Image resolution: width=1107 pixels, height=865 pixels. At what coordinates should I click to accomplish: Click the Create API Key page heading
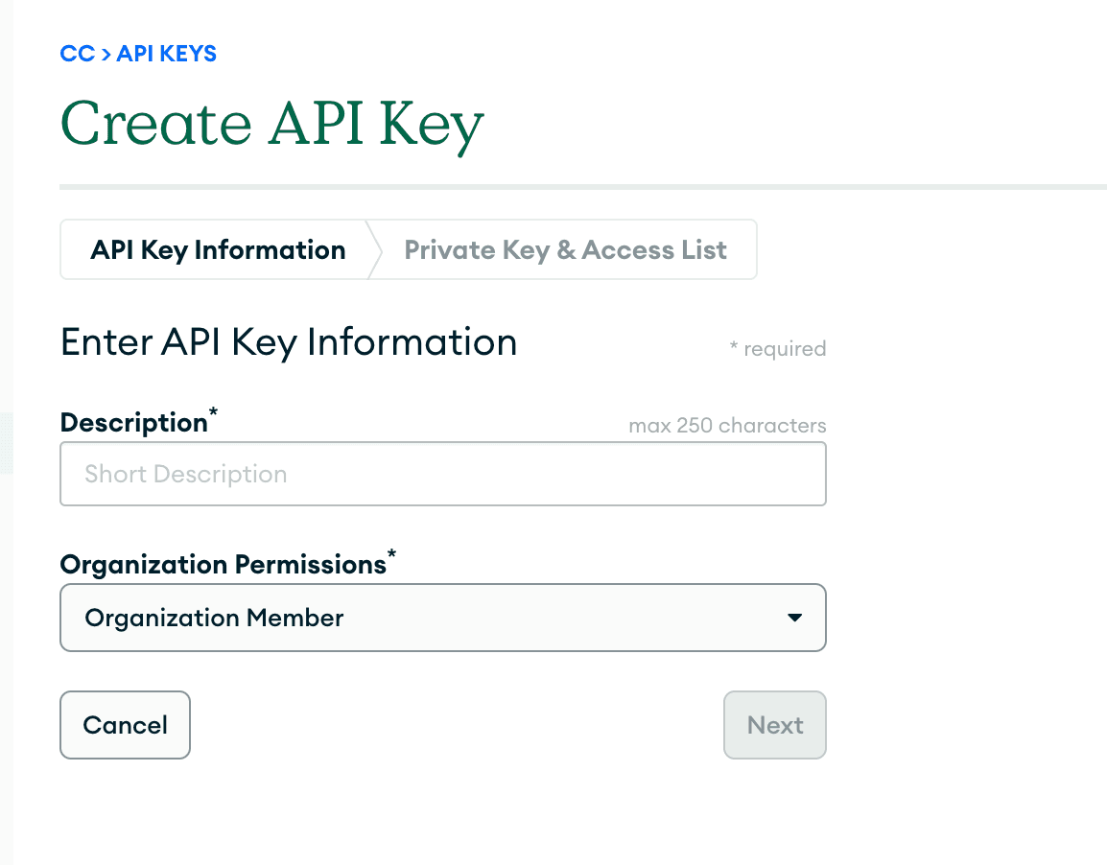(x=272, y=123)
